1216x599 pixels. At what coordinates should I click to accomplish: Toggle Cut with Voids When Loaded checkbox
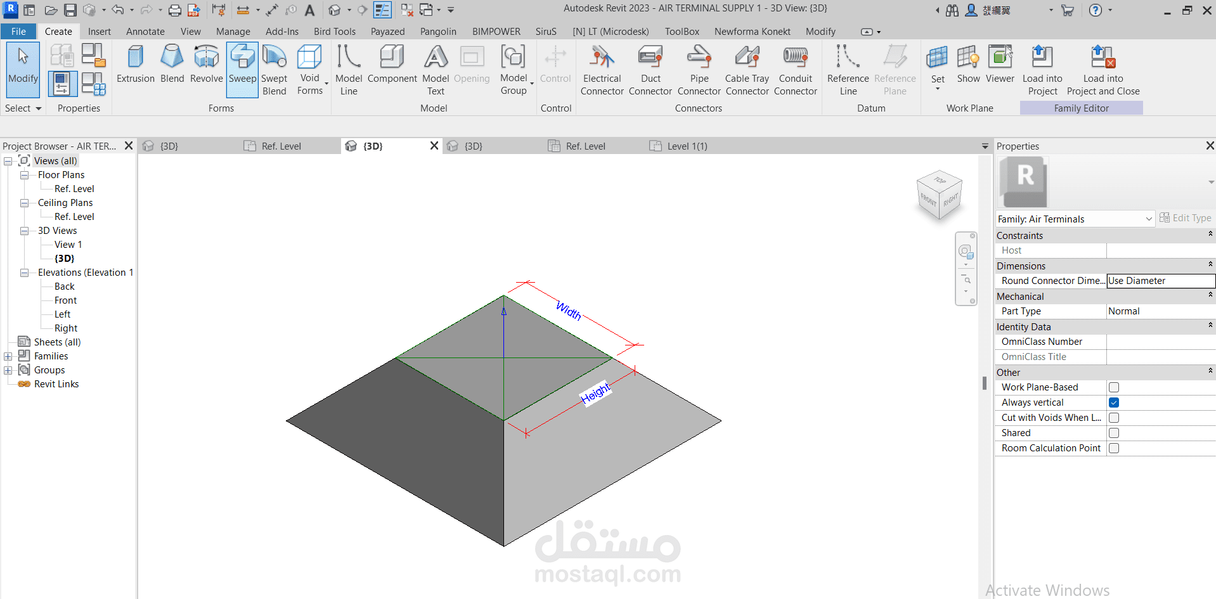(1114, 418)
